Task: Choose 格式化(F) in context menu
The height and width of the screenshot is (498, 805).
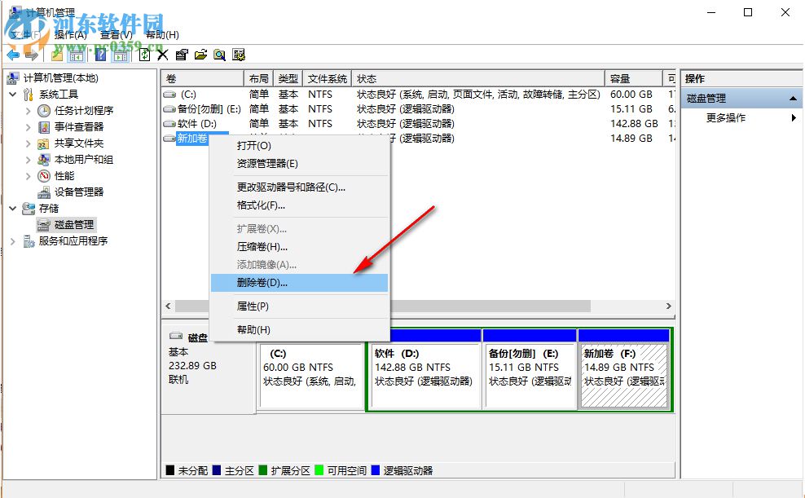Action: (299, 205)
